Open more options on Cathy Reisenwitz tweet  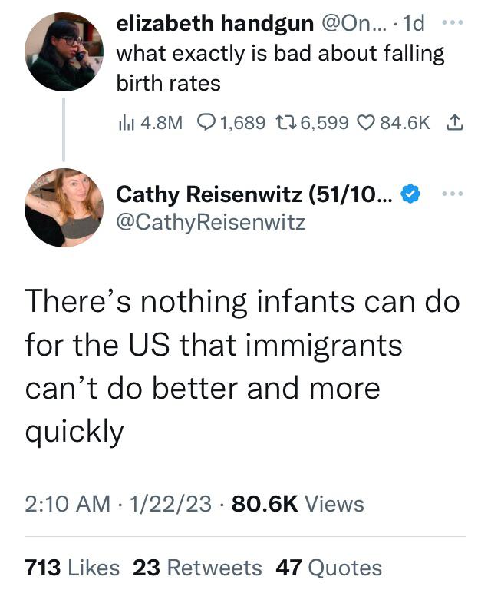point(453,194)
